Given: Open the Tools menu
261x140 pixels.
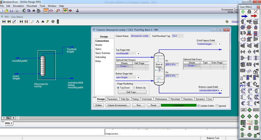Looking at the screenshot, I should [42, 6].
